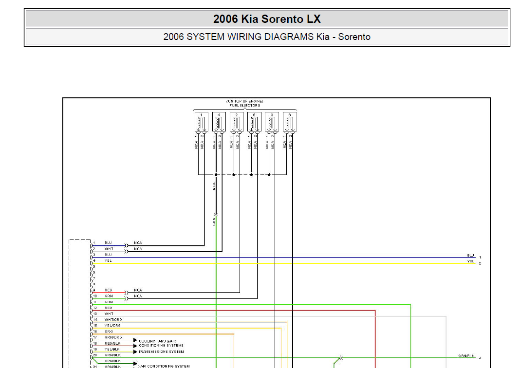Click 'COOLING FANS & AIR CONDITIONING SYSTEMS' reference
This screenshot has width=519, height=368.
pos(161,343)
